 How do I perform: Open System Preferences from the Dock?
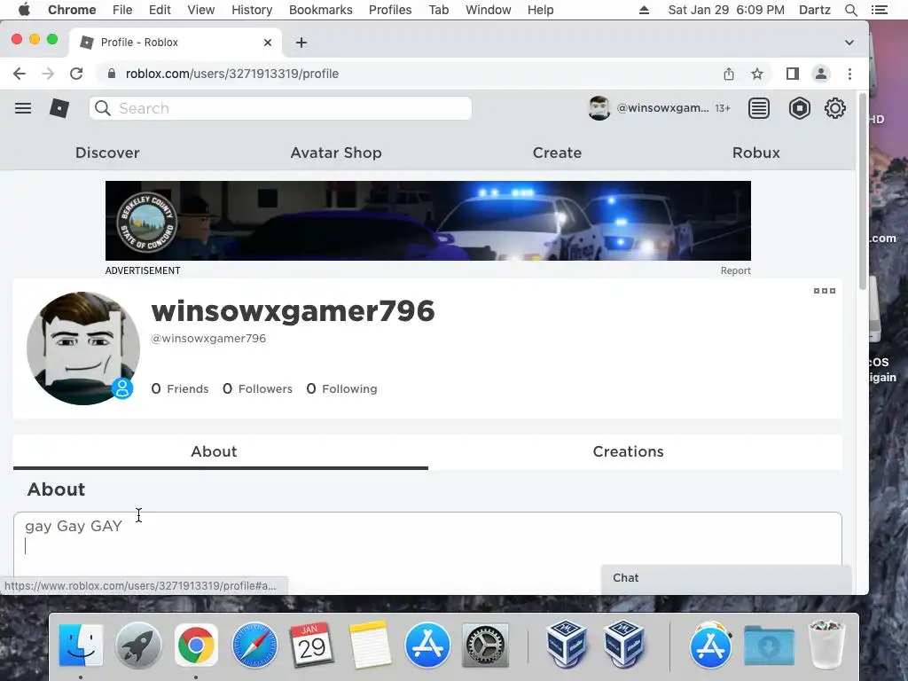click(x=485, y=646)
